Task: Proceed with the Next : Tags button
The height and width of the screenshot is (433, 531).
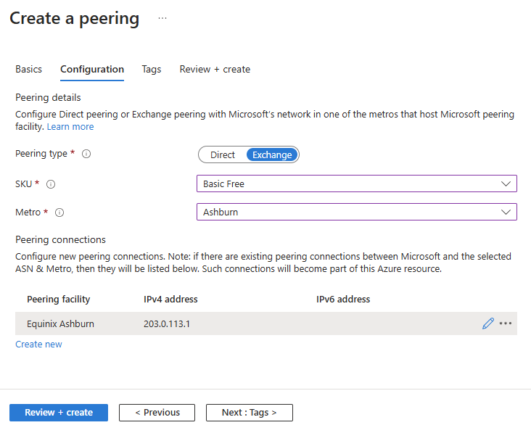Action: (x=250, y=413)
